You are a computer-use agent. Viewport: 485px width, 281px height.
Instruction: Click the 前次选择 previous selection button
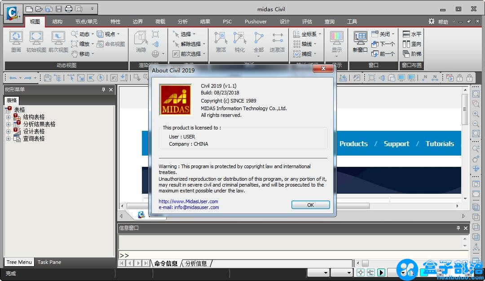coord(189,54)
